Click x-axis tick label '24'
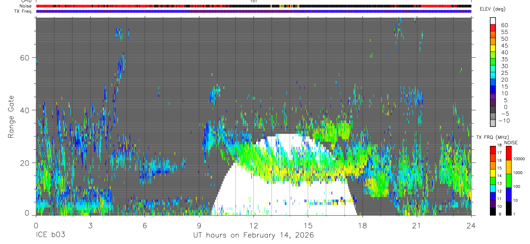530x244 pixels. 471,225
